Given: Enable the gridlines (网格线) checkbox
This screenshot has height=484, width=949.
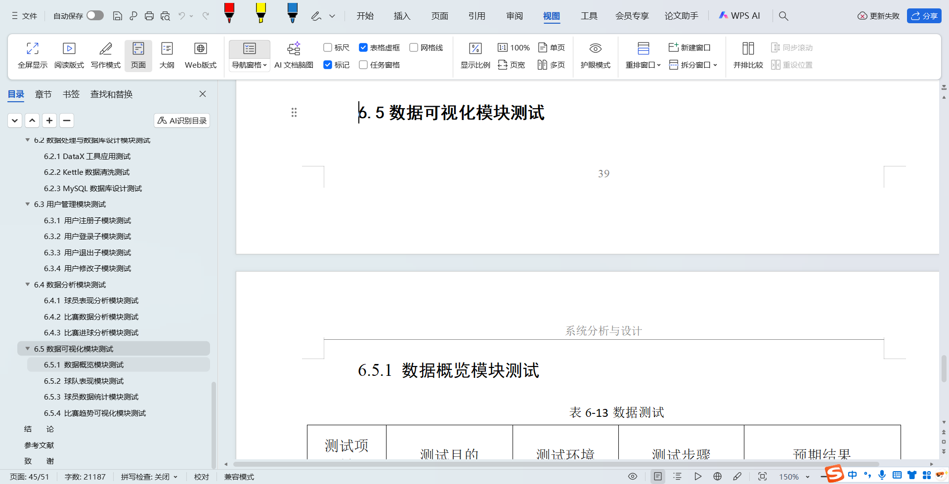Looking at the screenshot, I should coord(414,47).
